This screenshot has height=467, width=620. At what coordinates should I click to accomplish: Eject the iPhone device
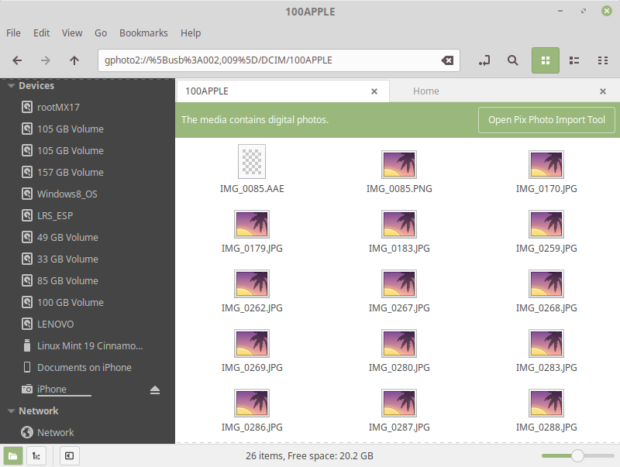pyautogui.click(x=155, y=390)
